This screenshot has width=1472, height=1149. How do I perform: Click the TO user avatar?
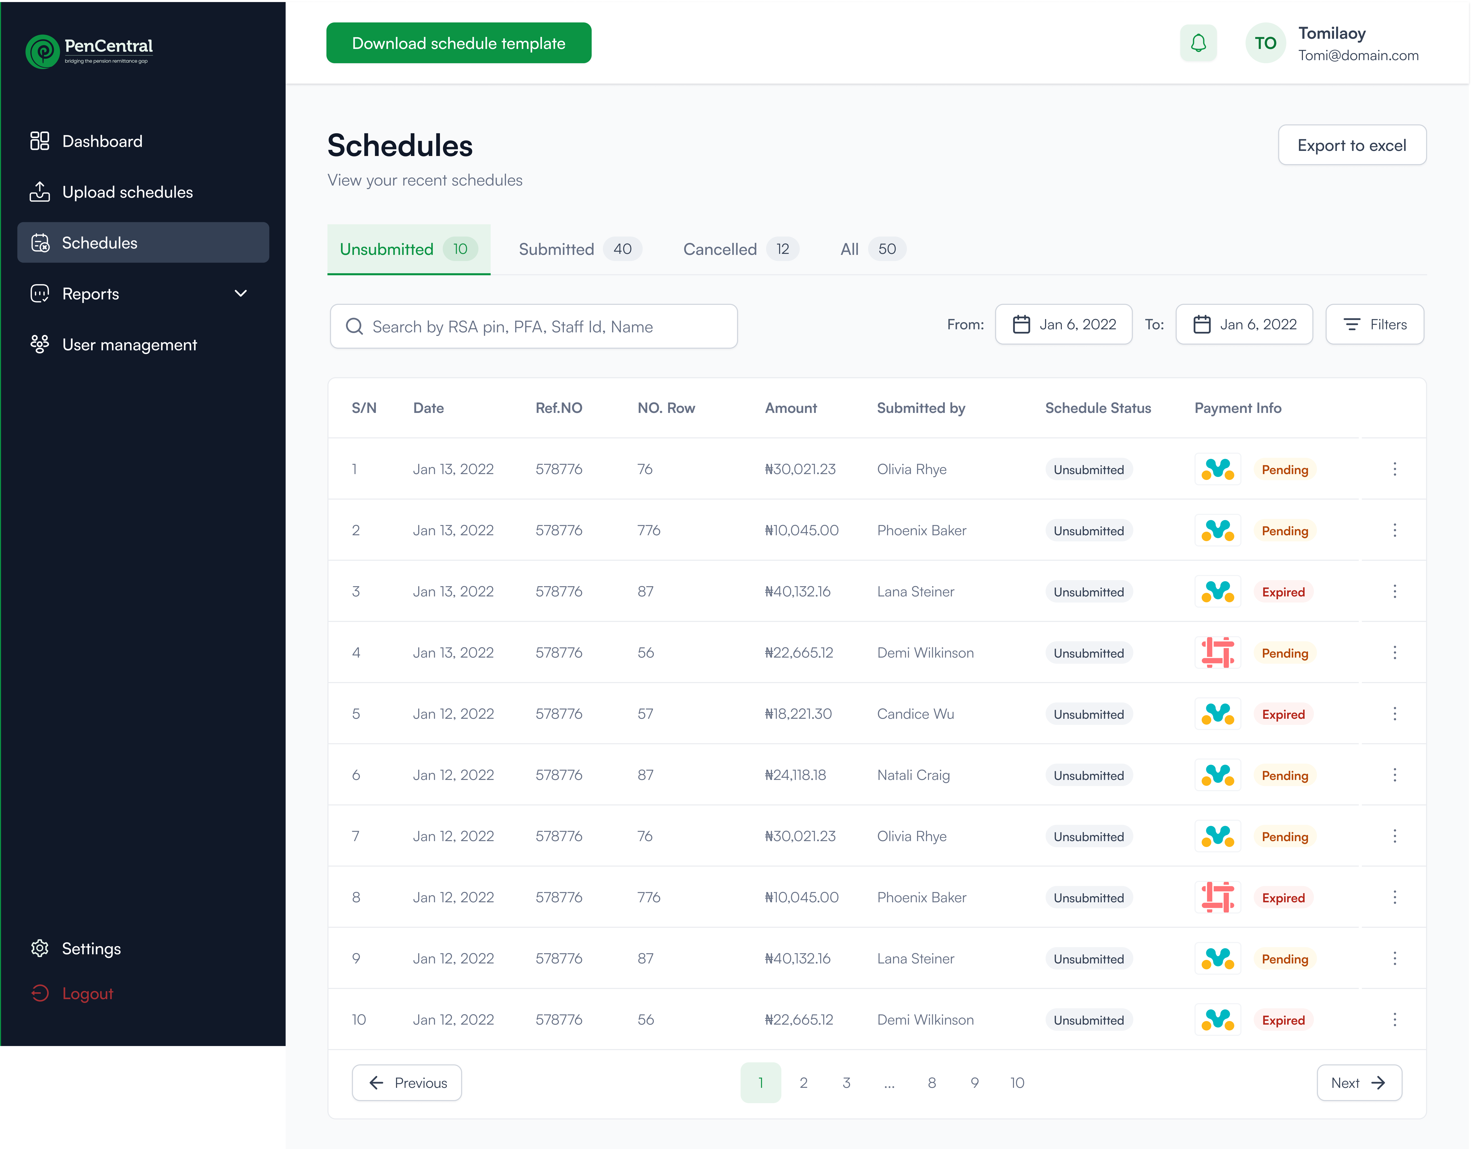tap(1265, 43)
